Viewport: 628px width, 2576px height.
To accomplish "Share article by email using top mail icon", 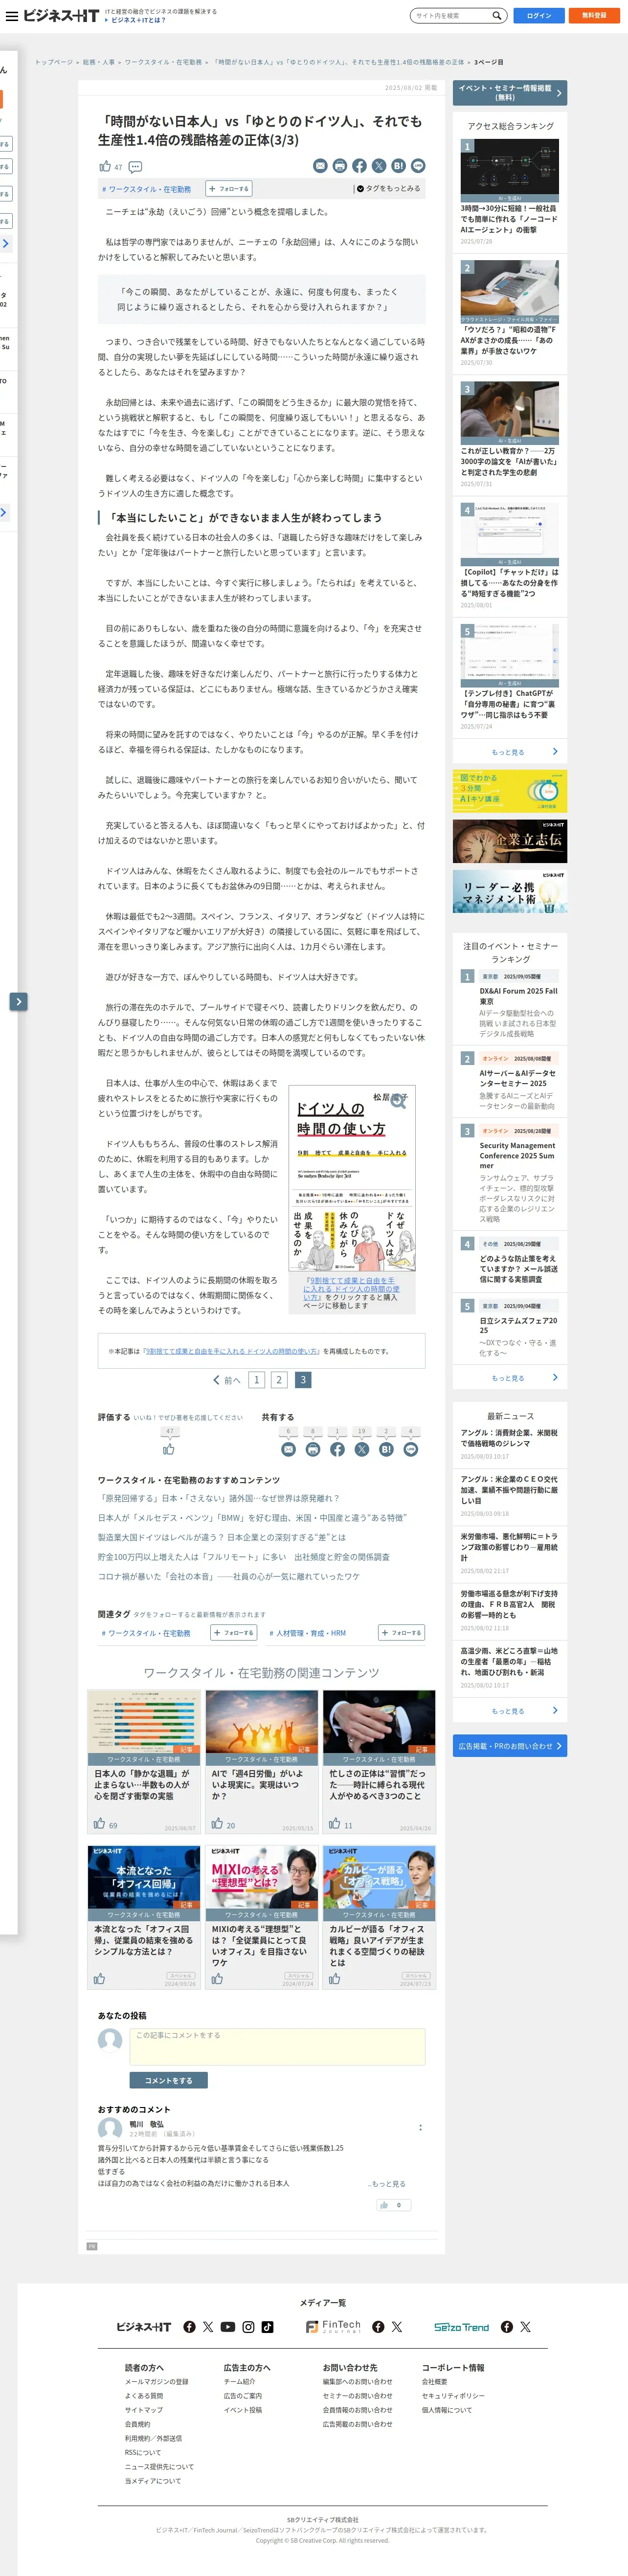I will [320, 166].
